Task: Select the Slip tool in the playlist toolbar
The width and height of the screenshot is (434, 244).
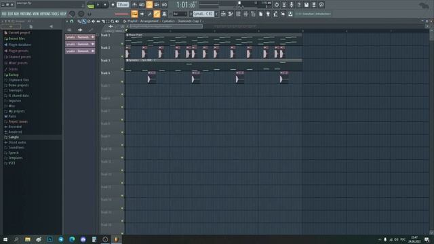Action: [98, 21]
